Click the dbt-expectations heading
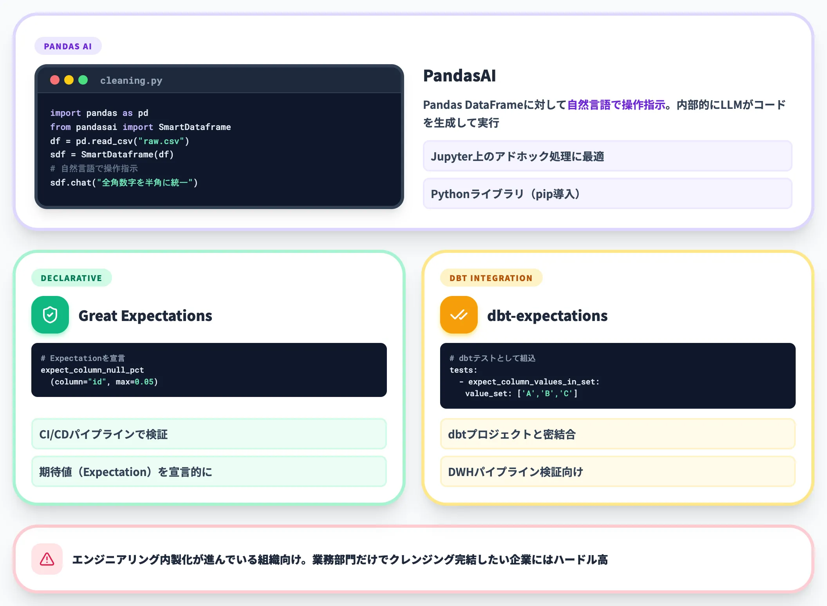 pyautogui.click(x=547, y=316)
